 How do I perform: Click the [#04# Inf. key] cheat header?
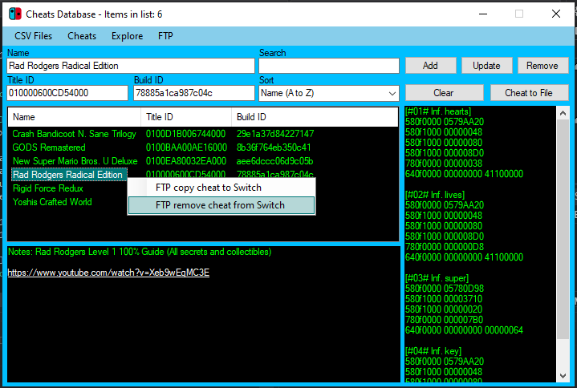[x=433, y=351]
